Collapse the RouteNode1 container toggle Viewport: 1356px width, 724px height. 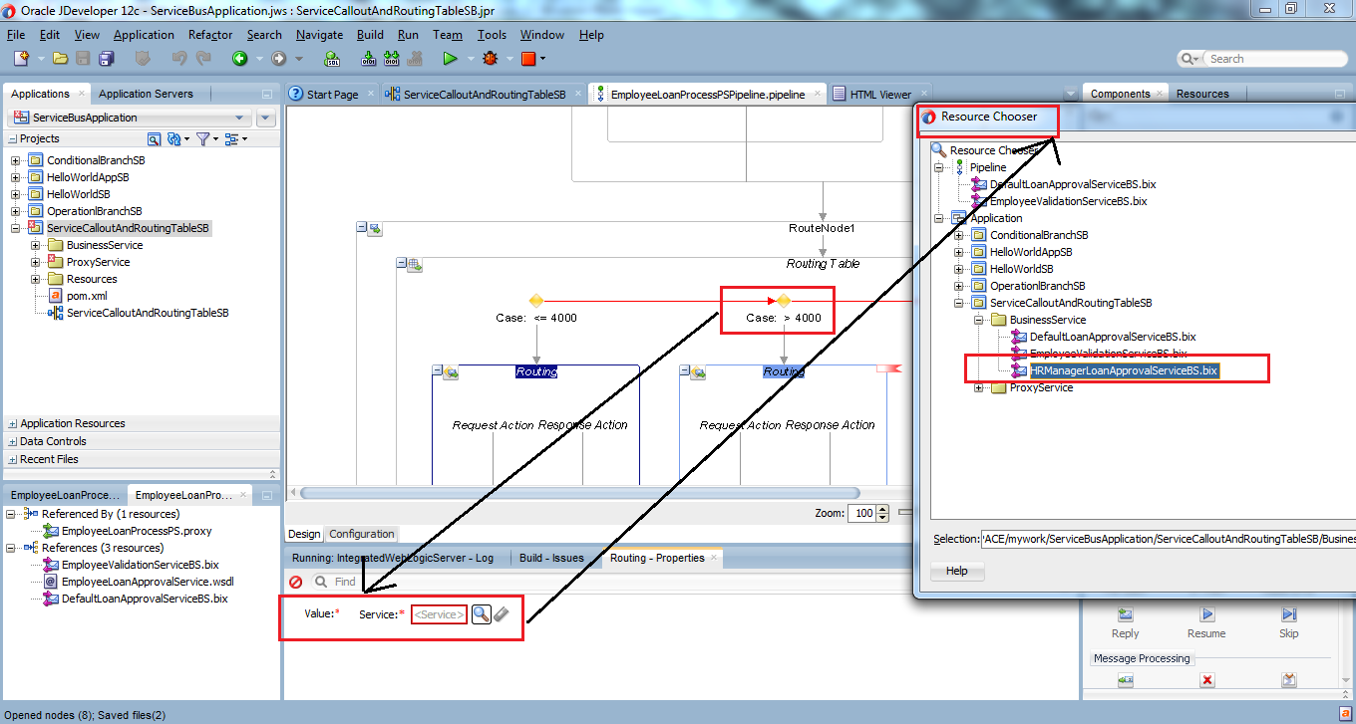(362, 228)
